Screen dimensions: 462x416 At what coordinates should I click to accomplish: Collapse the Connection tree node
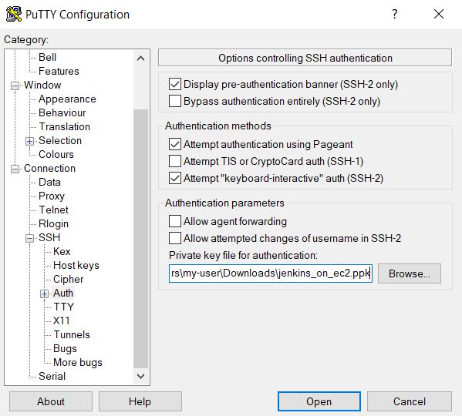[15, 169]
